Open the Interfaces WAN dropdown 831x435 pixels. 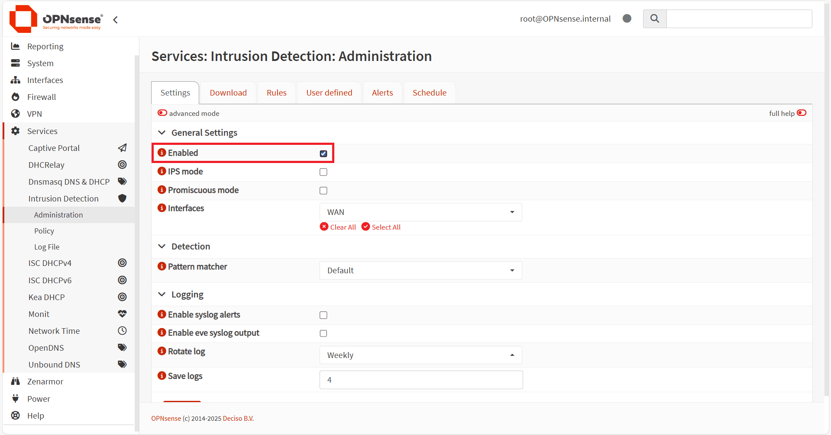pyautogui.click(x=420, y=212)
